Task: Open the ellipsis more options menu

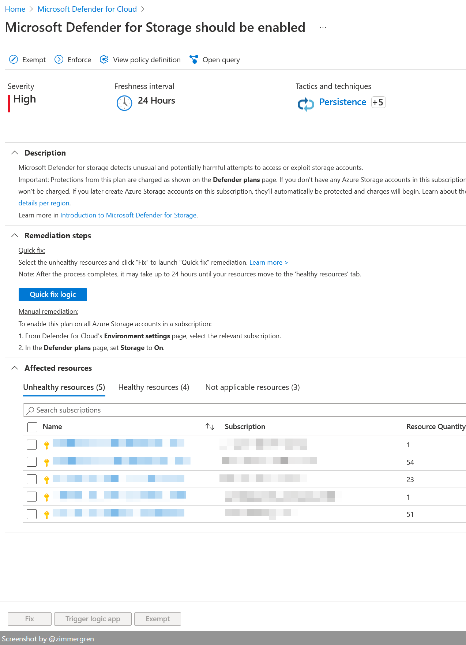Action: click(x=323, y=28)
